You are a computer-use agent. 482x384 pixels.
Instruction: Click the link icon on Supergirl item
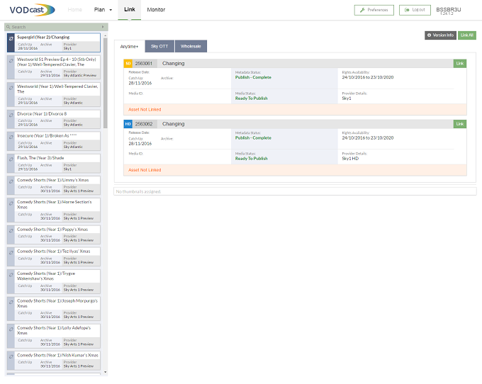point(11,38)
